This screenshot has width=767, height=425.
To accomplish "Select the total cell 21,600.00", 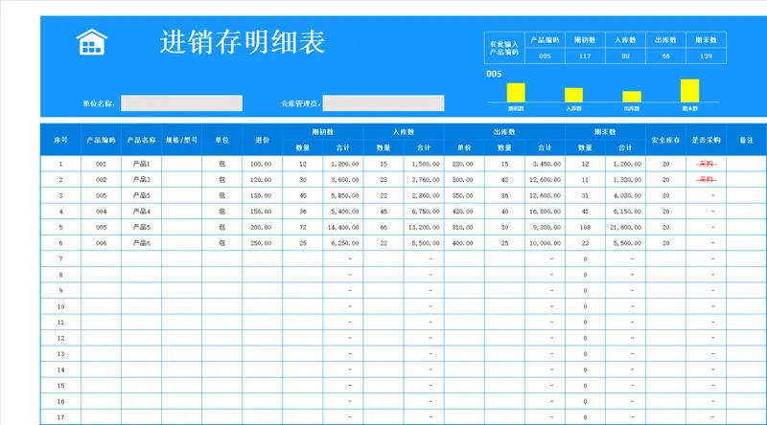I will [x=626, y=227].
